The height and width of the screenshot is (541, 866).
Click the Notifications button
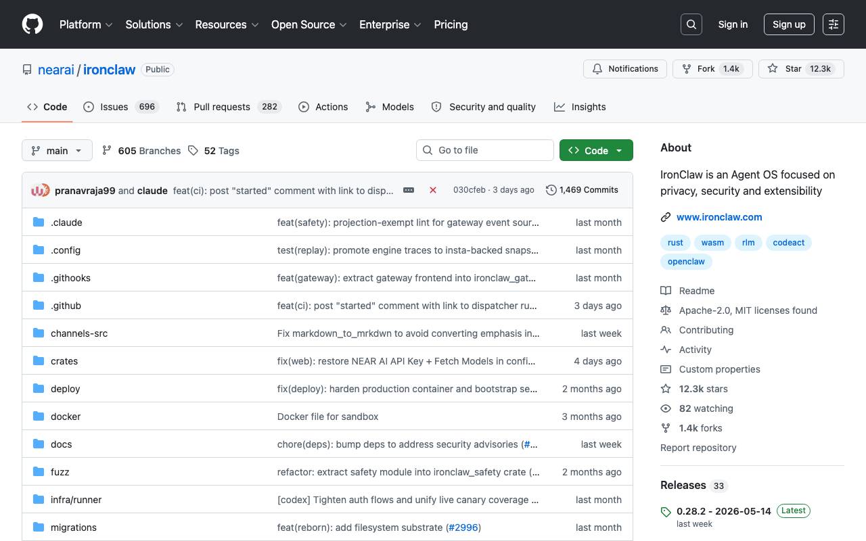point(625,69)
